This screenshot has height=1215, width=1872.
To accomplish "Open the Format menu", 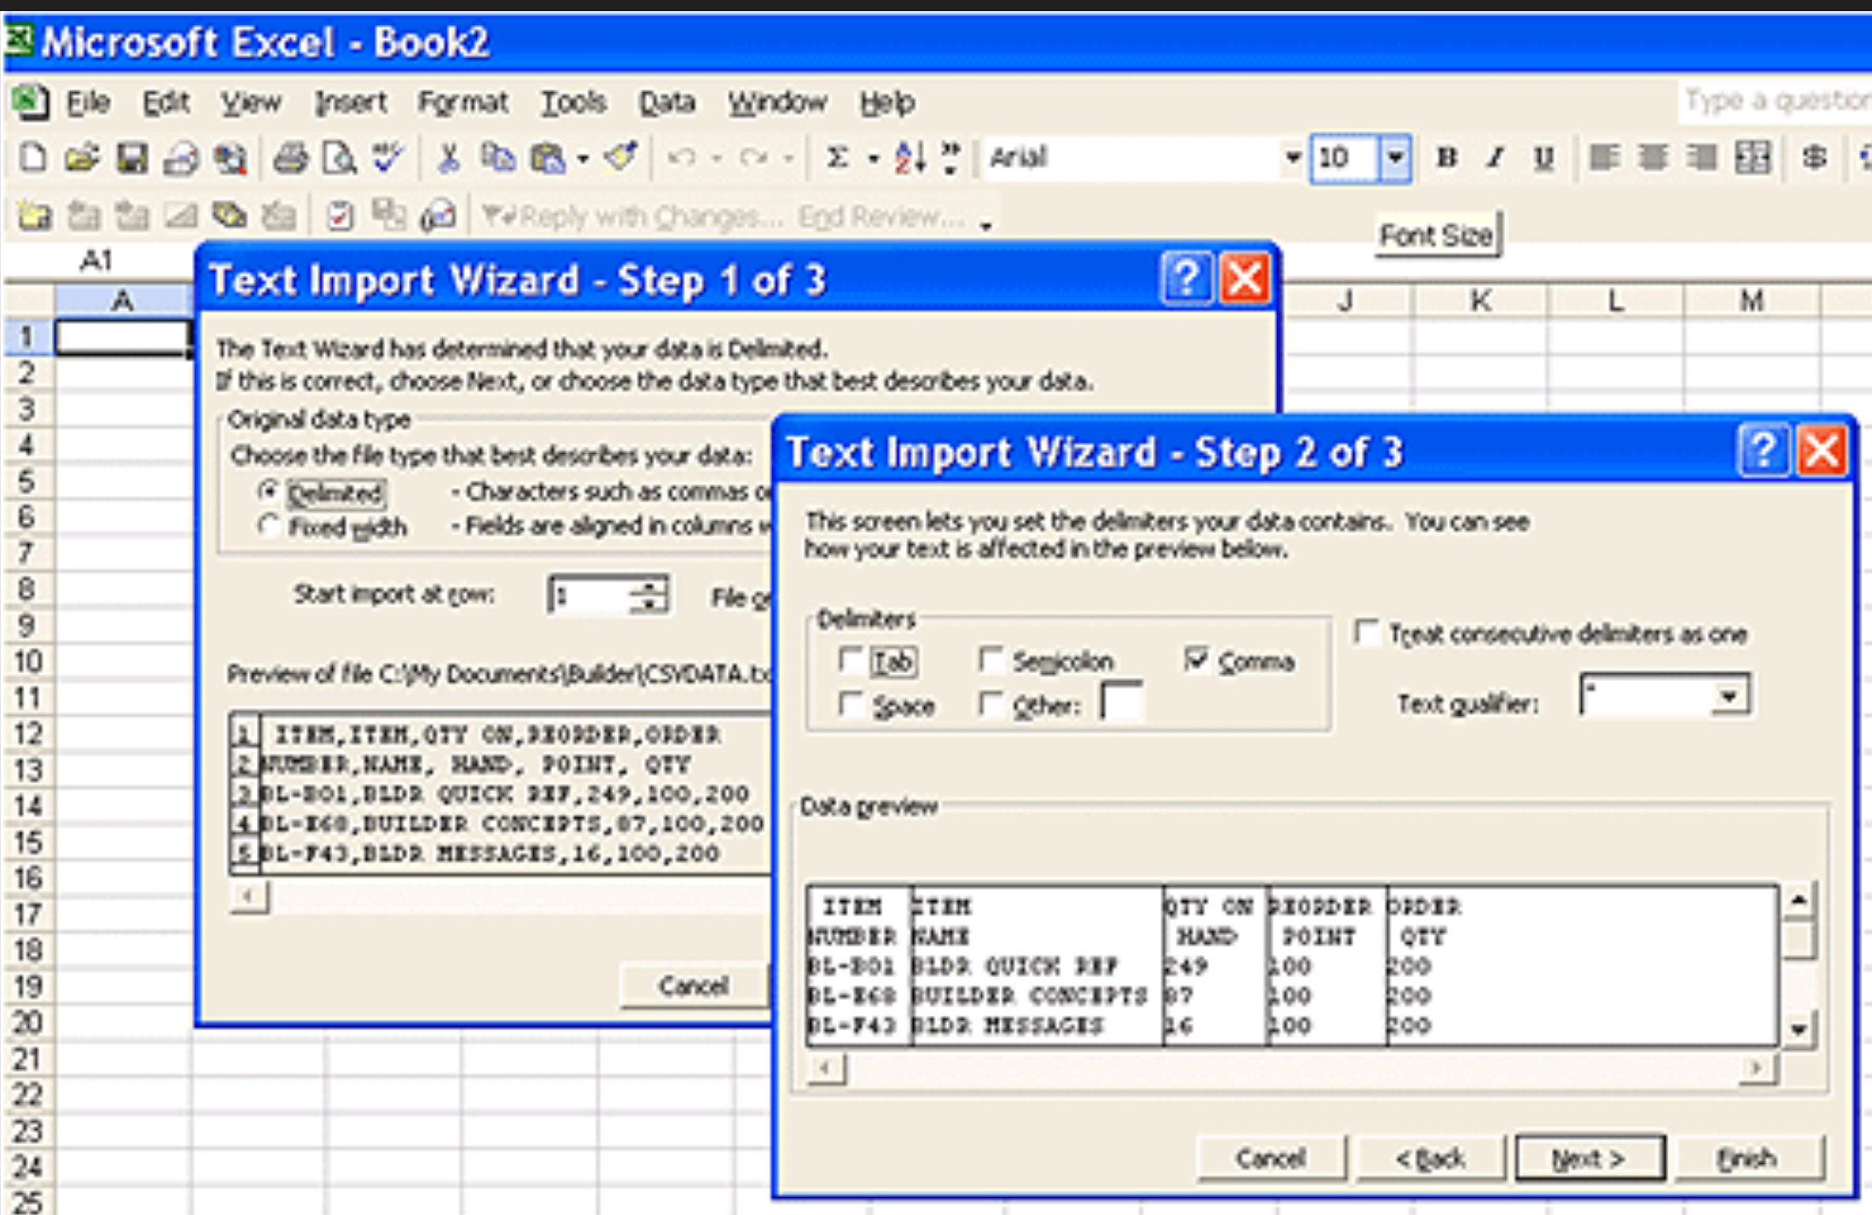I will pos(462,103).
